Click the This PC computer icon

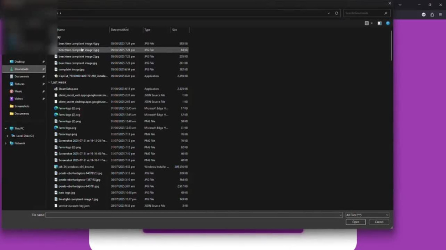pyautogui.click(x=12, y=128)
